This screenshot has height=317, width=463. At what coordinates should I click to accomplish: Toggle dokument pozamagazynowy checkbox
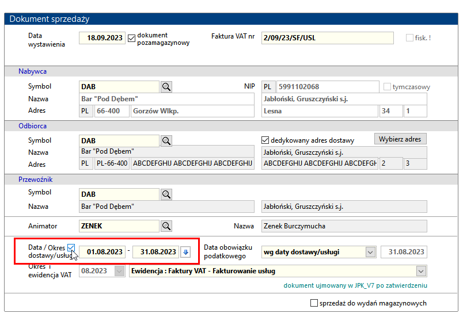tap(131, 39)
